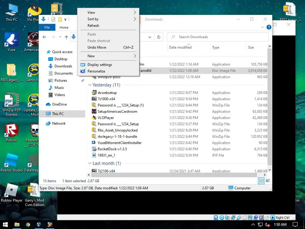Screen dimensions: 305x229
Task: Collapse the Last month (1) group
Action: 90,163
